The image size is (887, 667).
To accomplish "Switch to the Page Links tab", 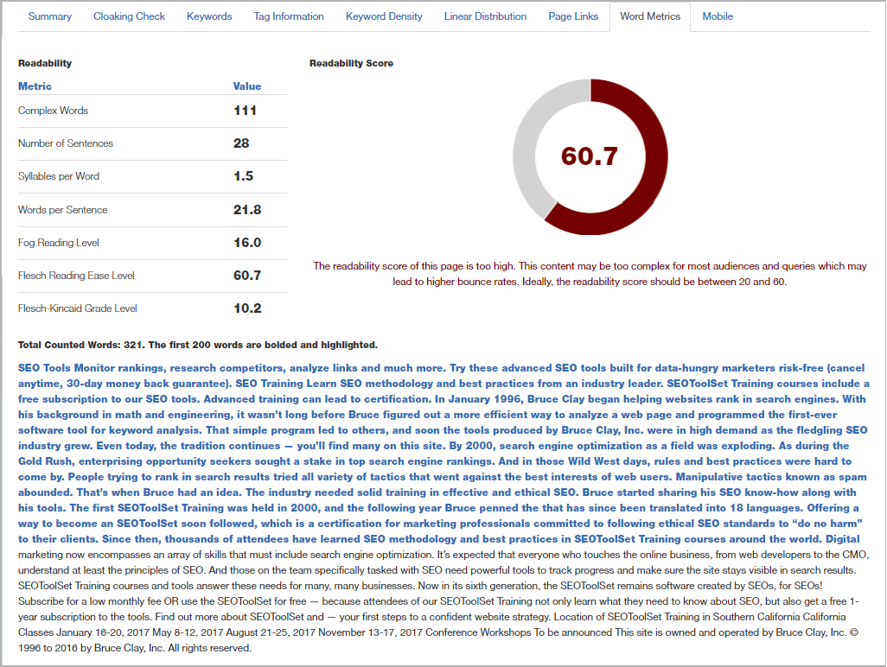I will 573,16.
